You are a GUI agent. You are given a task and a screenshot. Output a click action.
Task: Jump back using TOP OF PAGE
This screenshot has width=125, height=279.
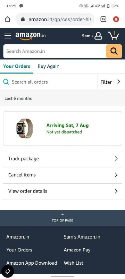[x=62, y=218]
